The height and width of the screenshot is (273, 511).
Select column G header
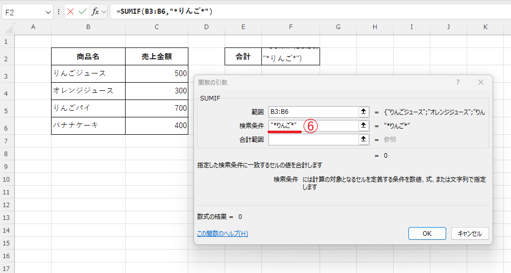point(338,27)
